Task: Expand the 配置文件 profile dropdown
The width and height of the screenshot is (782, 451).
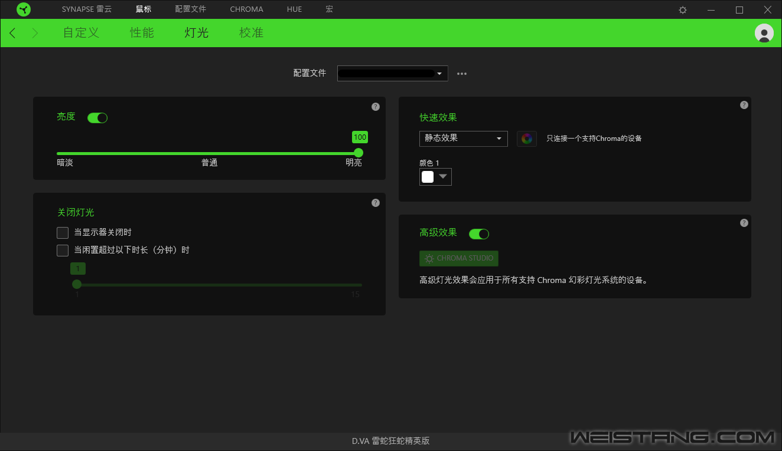Action: pos(392,74)
